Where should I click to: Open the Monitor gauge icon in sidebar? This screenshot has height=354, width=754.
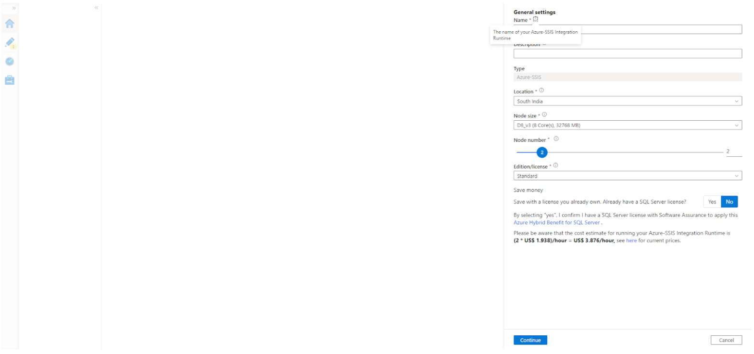[10, 62]
